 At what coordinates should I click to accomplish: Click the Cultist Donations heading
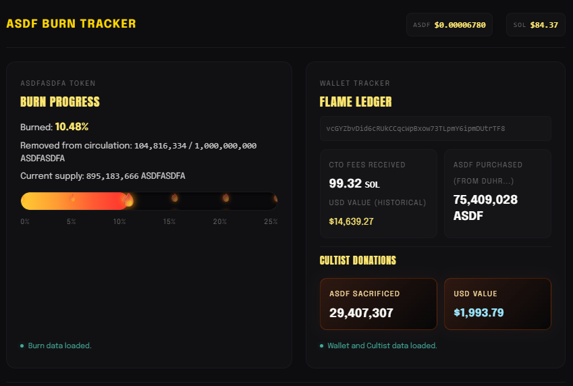(358, 260)
